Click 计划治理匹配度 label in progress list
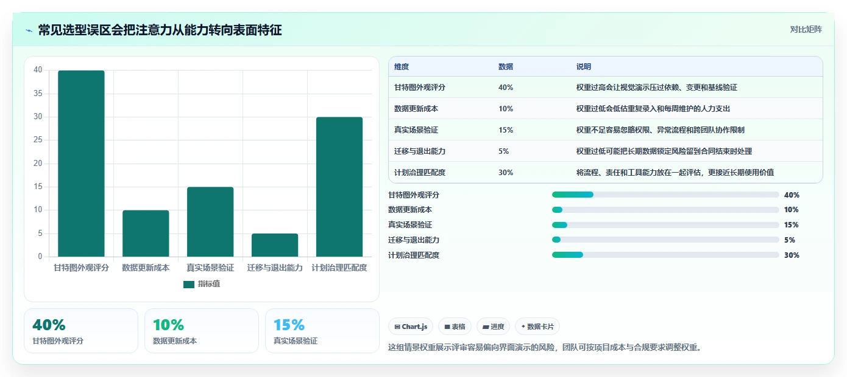847x377 pixels. coord(414,255)
